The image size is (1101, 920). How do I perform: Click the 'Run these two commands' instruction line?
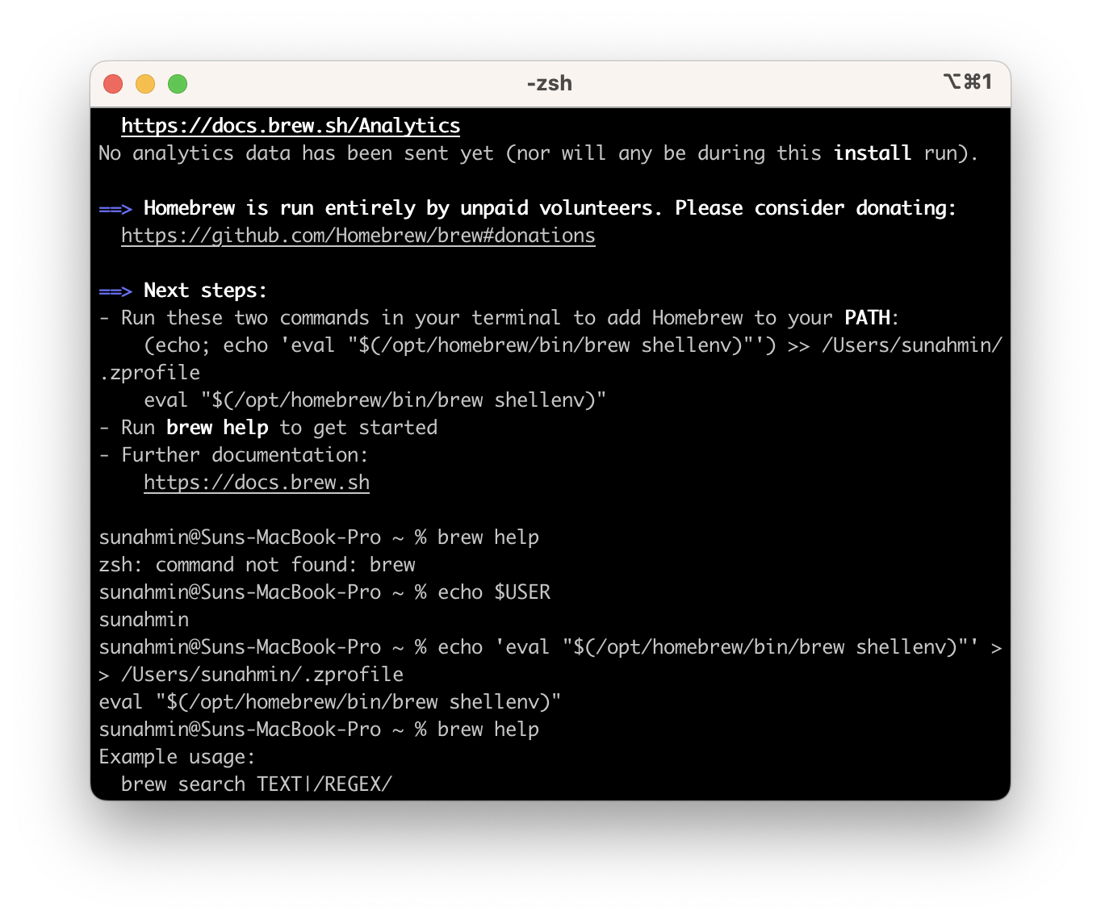[x=498, y=318]
